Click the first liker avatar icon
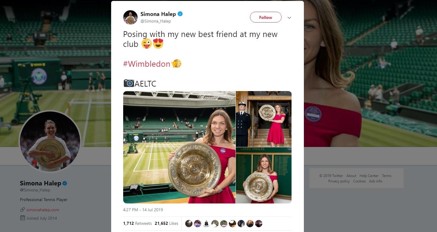 [189, 224]
